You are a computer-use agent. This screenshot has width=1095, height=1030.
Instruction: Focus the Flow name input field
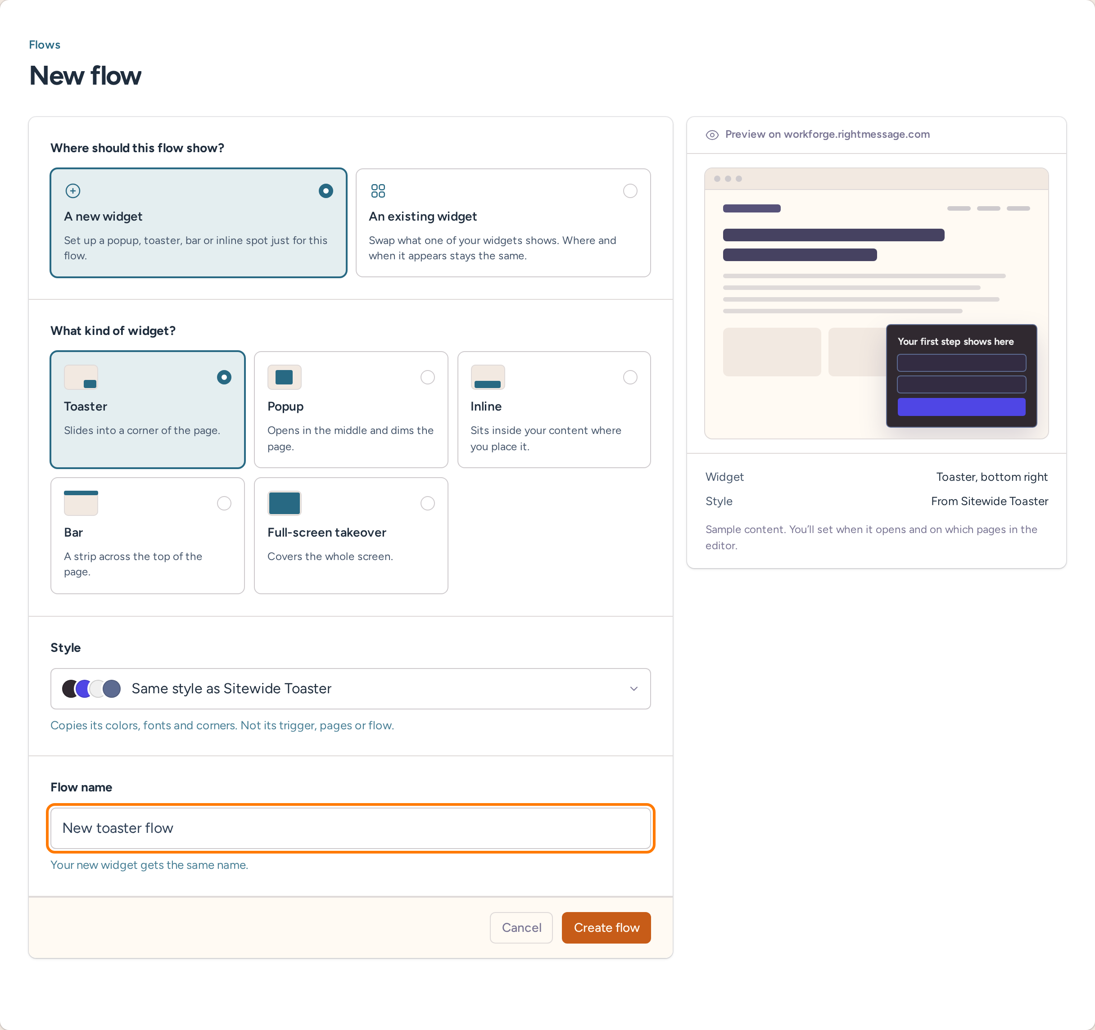point(350,828)
